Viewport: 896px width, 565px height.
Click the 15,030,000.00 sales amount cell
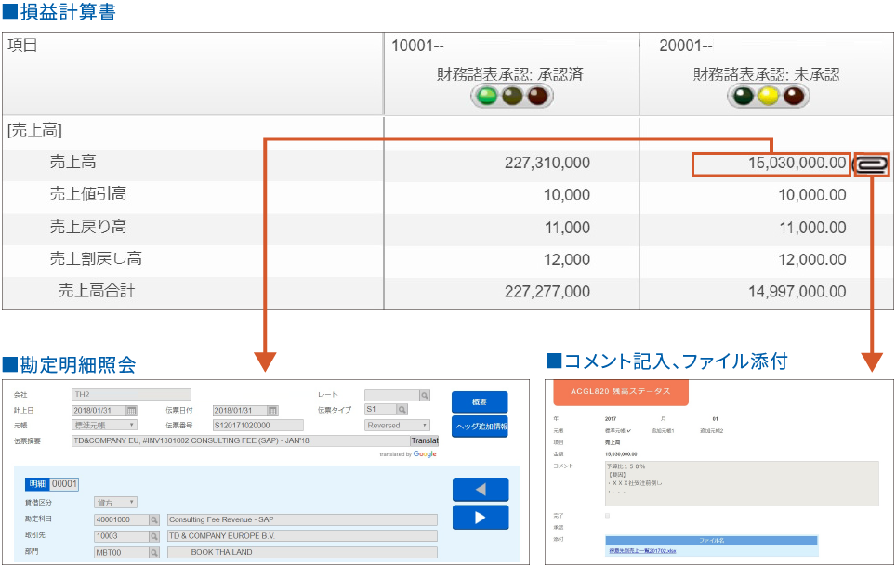(x=771, y=164)
